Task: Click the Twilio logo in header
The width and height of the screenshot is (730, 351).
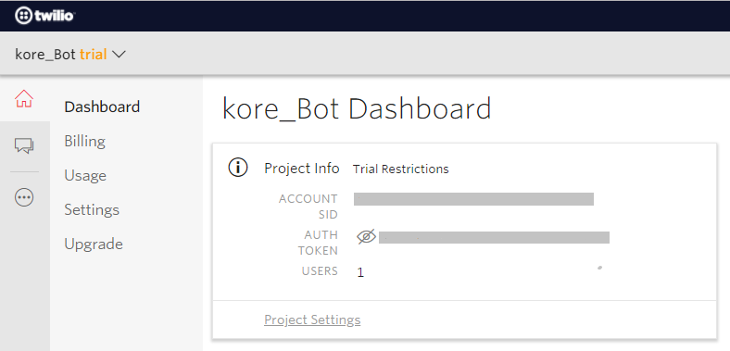Action: [x=45, y=17]
